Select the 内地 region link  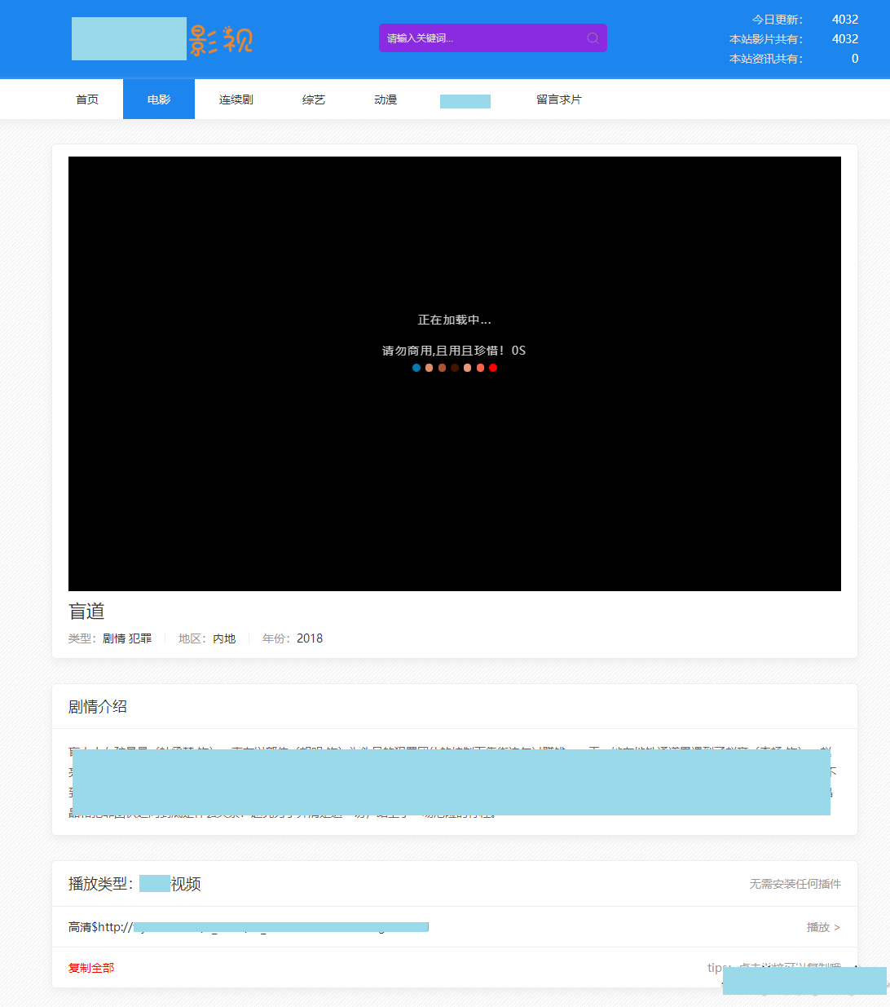(x=224, y=638)
